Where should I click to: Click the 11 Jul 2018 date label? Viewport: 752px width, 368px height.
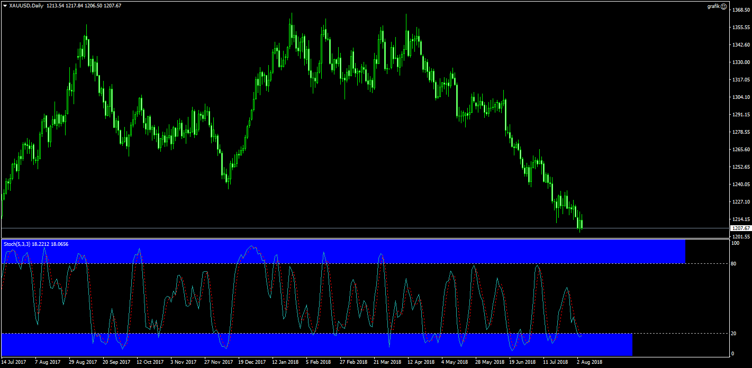[x=557, y=362]
